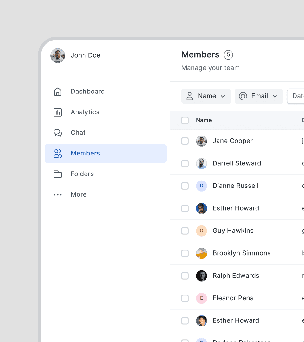The height and width of the screenshot is (342, 304).
Task: Open Folders using the folder icon
Action: (58, 174)
